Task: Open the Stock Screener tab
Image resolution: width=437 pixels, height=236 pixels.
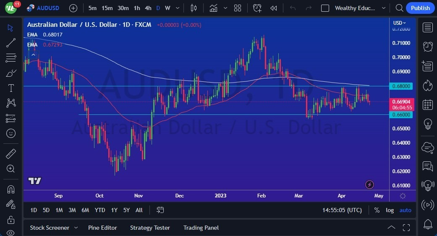Action: (50, 228)
